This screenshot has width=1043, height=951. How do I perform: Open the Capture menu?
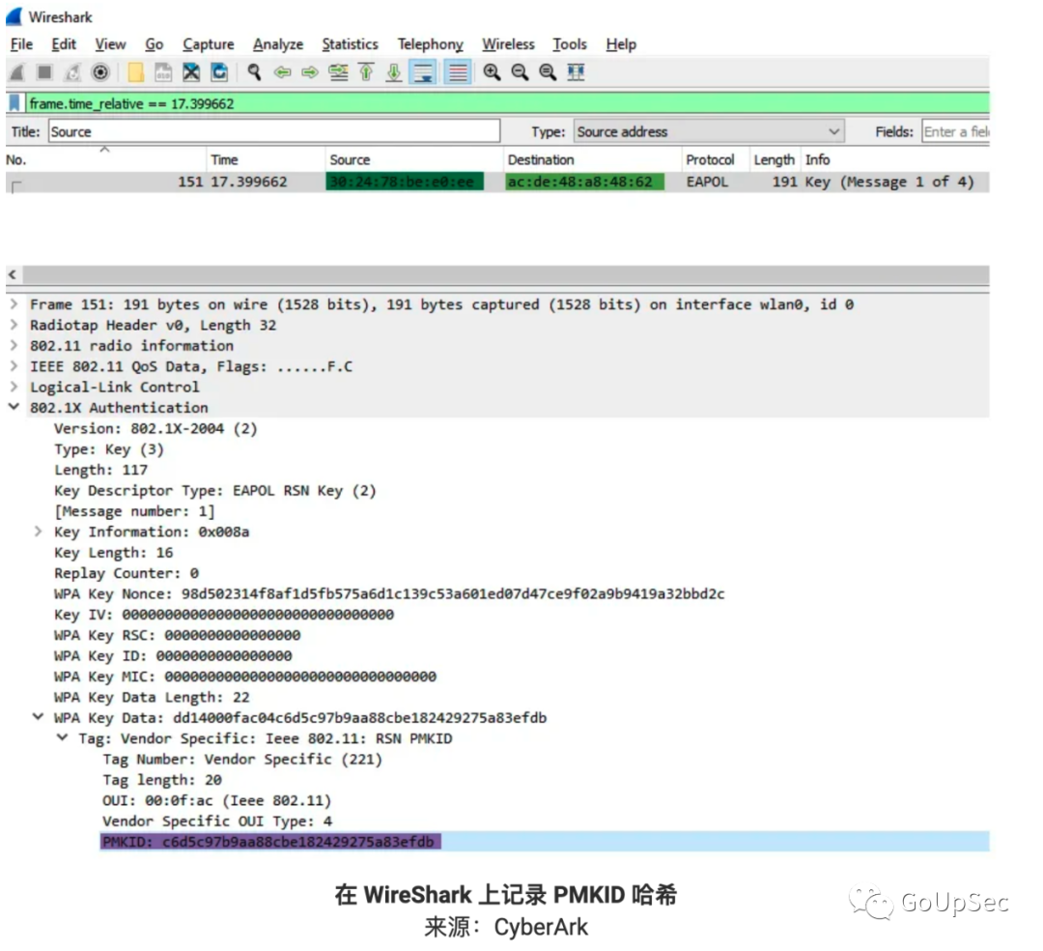[x=209, y=43]
